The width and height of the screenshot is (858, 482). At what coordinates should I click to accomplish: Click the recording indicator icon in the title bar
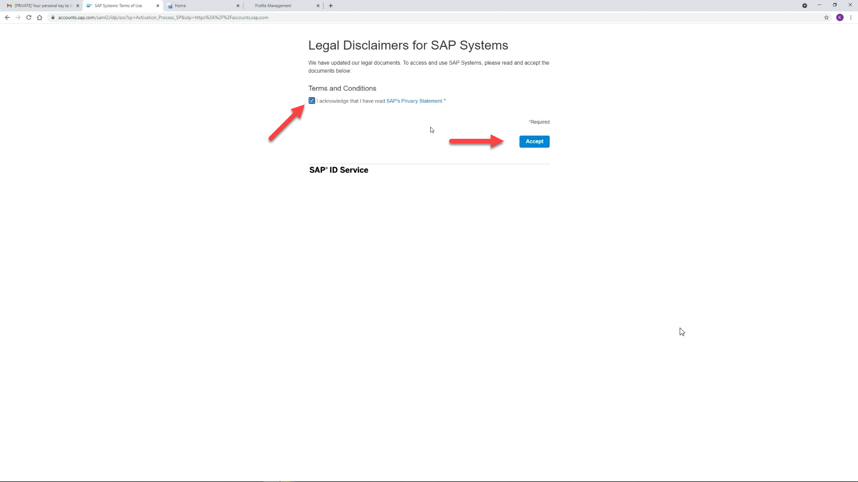pos(804,6)
